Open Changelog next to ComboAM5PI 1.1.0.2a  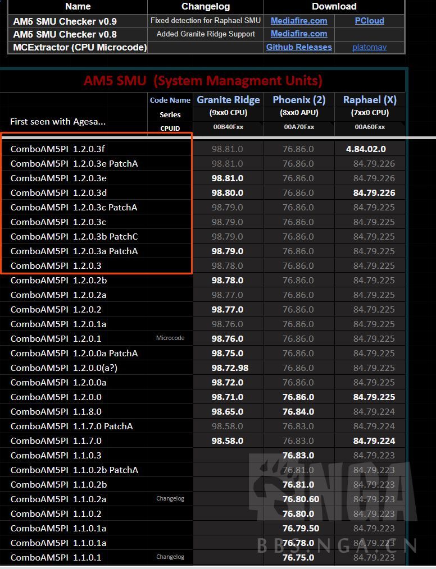(170, 499)
